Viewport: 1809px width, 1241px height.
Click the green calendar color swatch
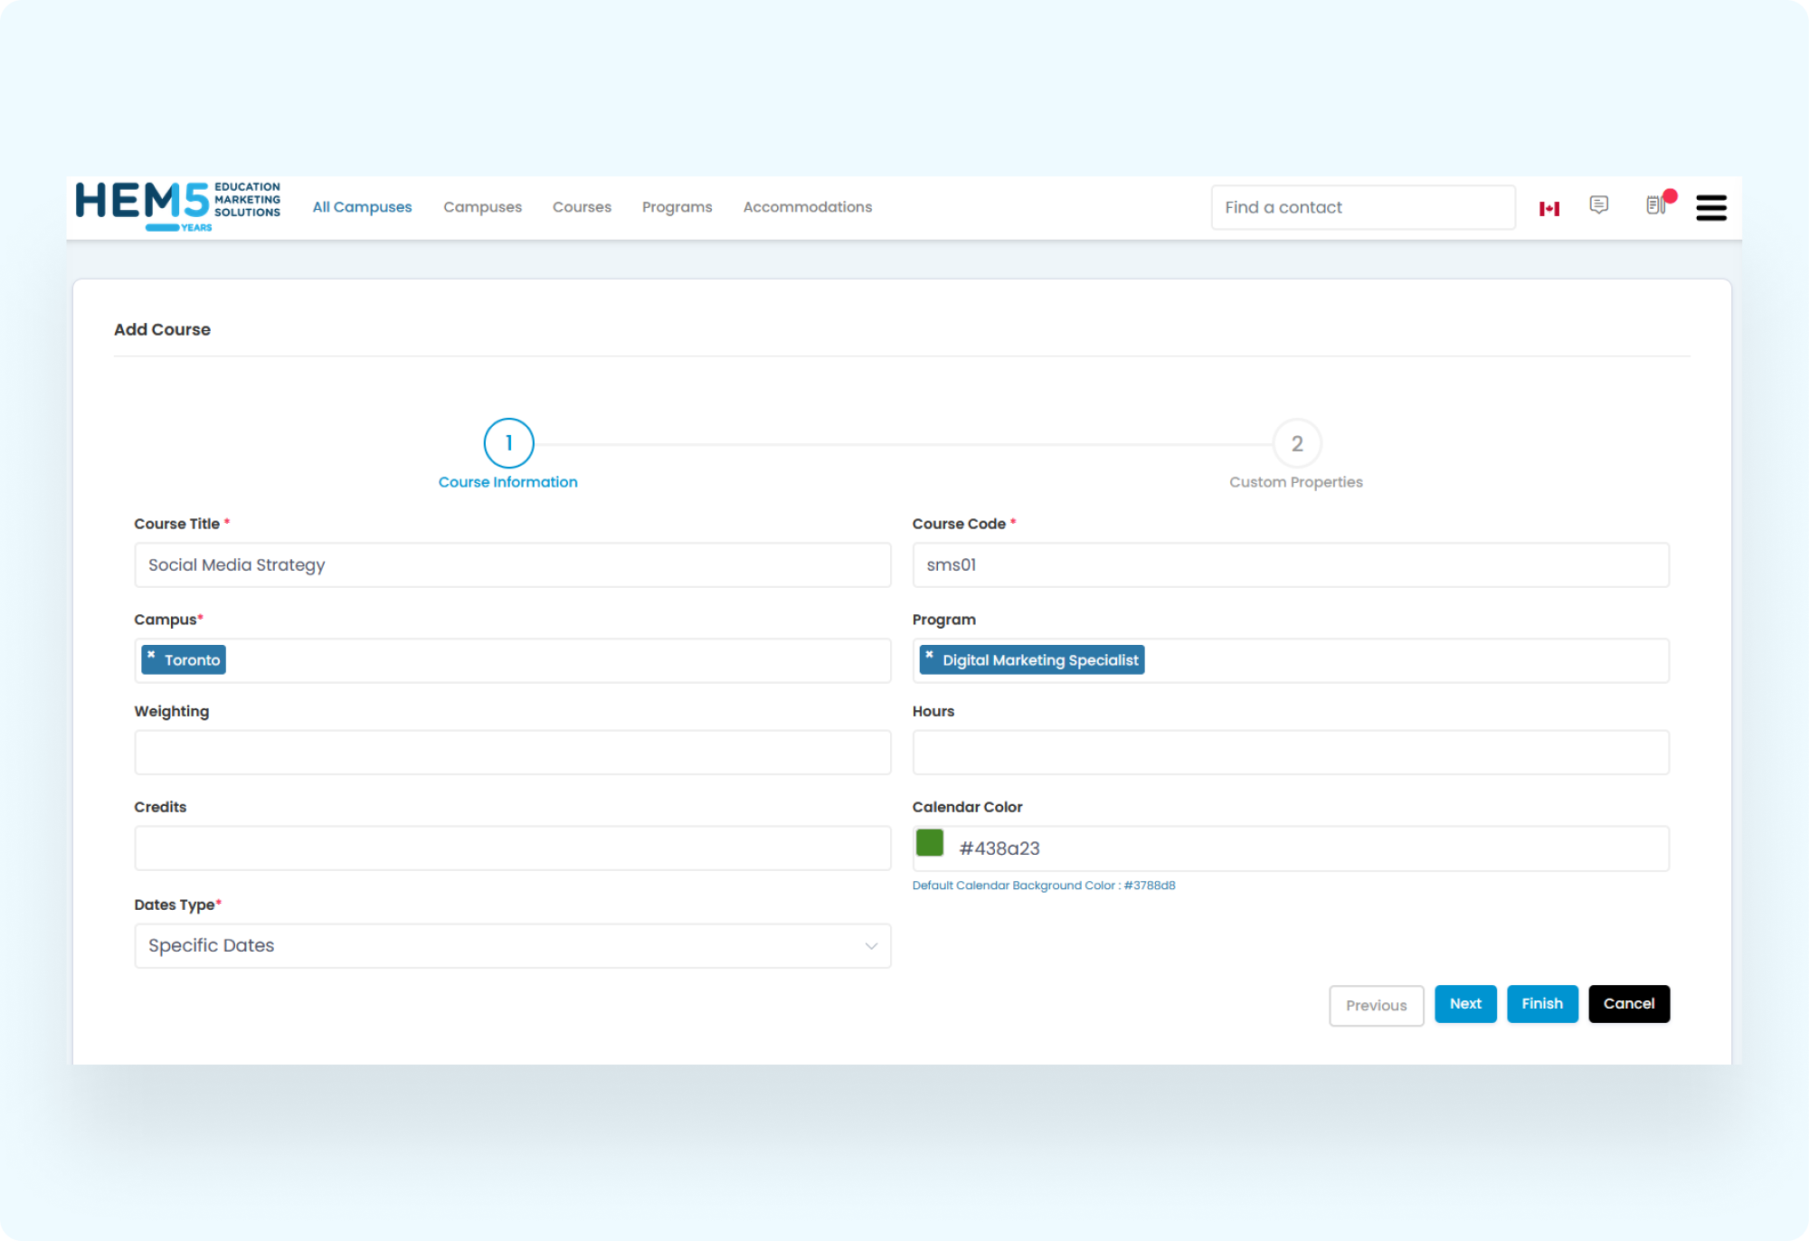pos(929,843)
